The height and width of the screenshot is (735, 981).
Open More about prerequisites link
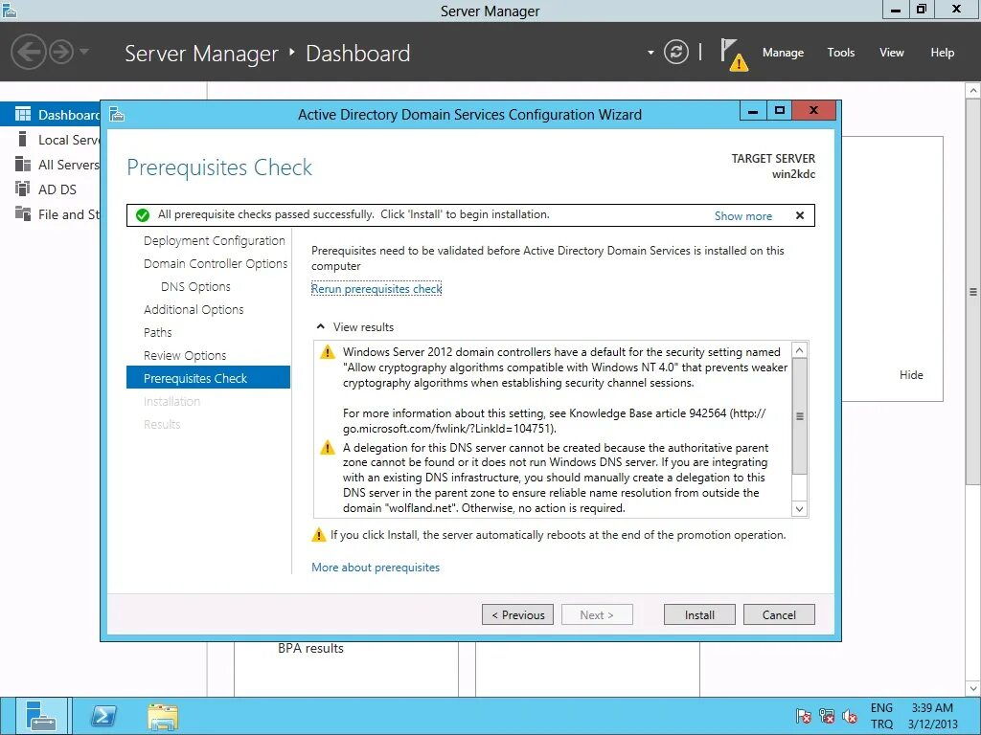(376, 568)
